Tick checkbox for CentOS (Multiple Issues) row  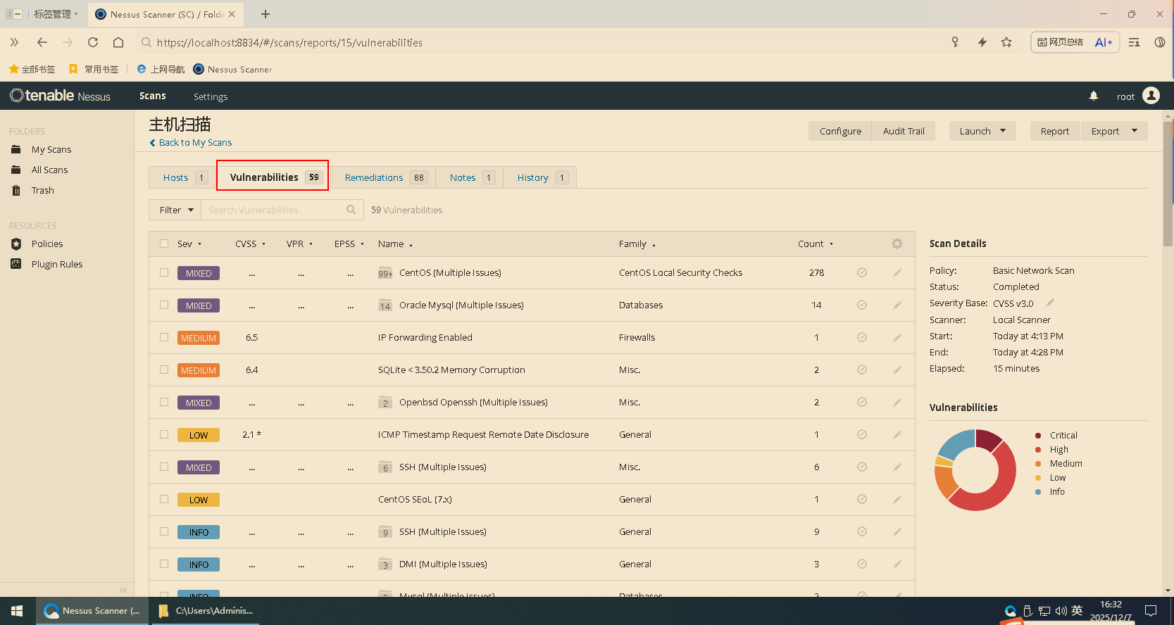pos(164,272)
